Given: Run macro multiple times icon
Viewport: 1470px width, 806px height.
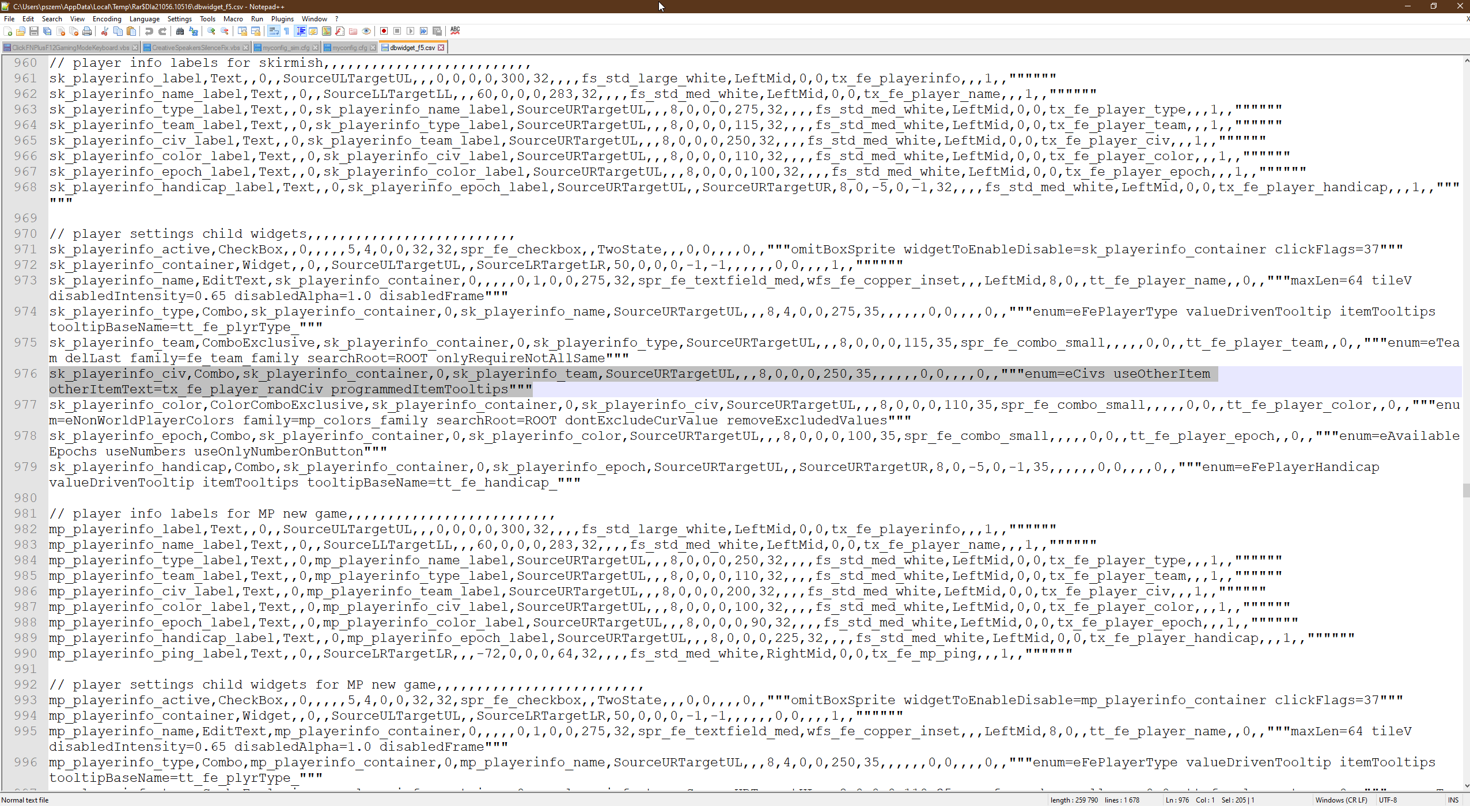Looking at the screenshot, I should [424, 31].
